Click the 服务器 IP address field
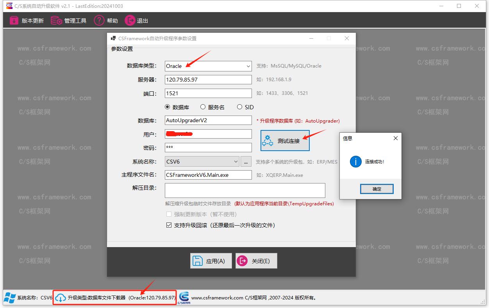Image resolution: width=489 pixels, height=308 pixels. (x=208, y=80)
